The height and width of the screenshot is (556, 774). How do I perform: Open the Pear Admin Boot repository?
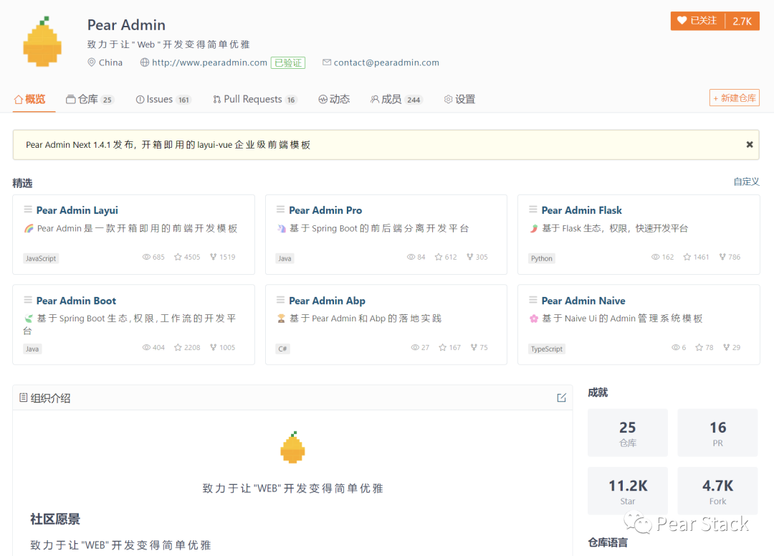(76, 301)
